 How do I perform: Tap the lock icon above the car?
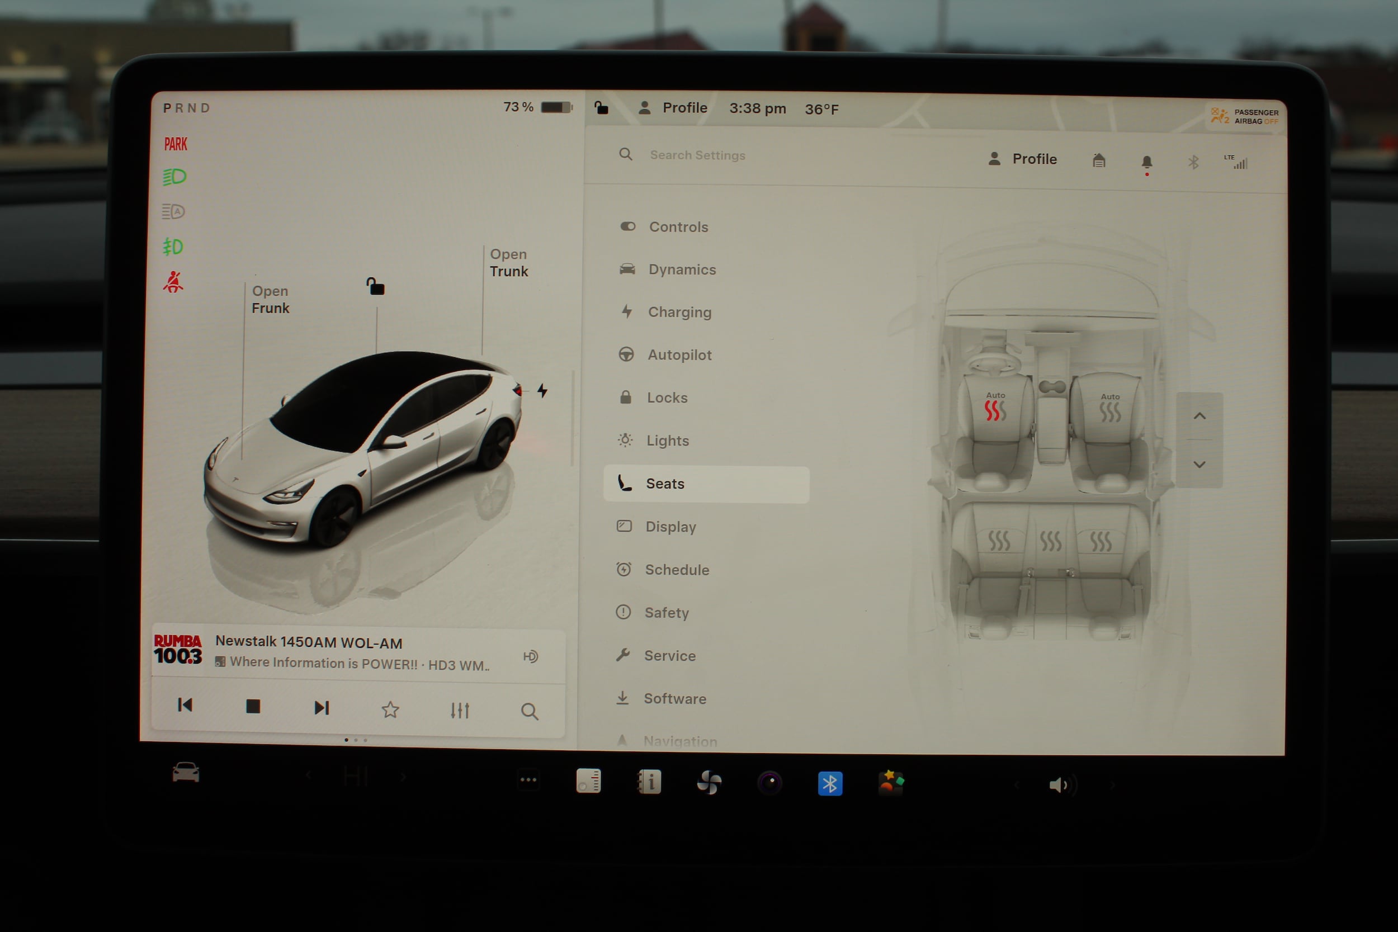click(x=375, y=286)
